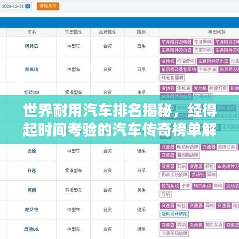Click 法系 in the 标致408 row
239x239 pixels.
pos(141,92)
